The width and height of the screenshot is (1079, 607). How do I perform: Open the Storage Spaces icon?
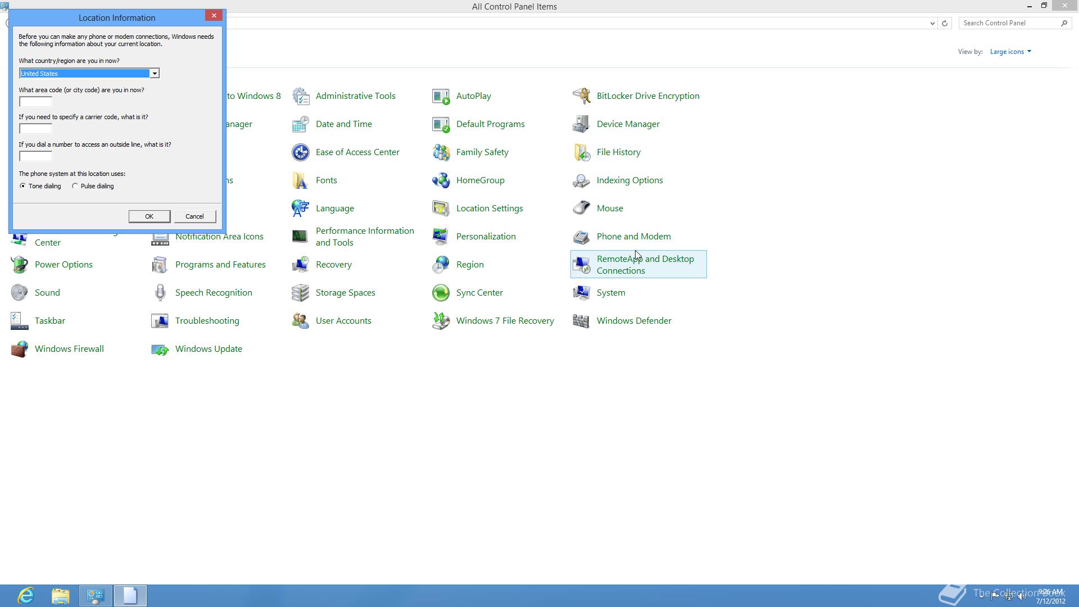[301, 293]
